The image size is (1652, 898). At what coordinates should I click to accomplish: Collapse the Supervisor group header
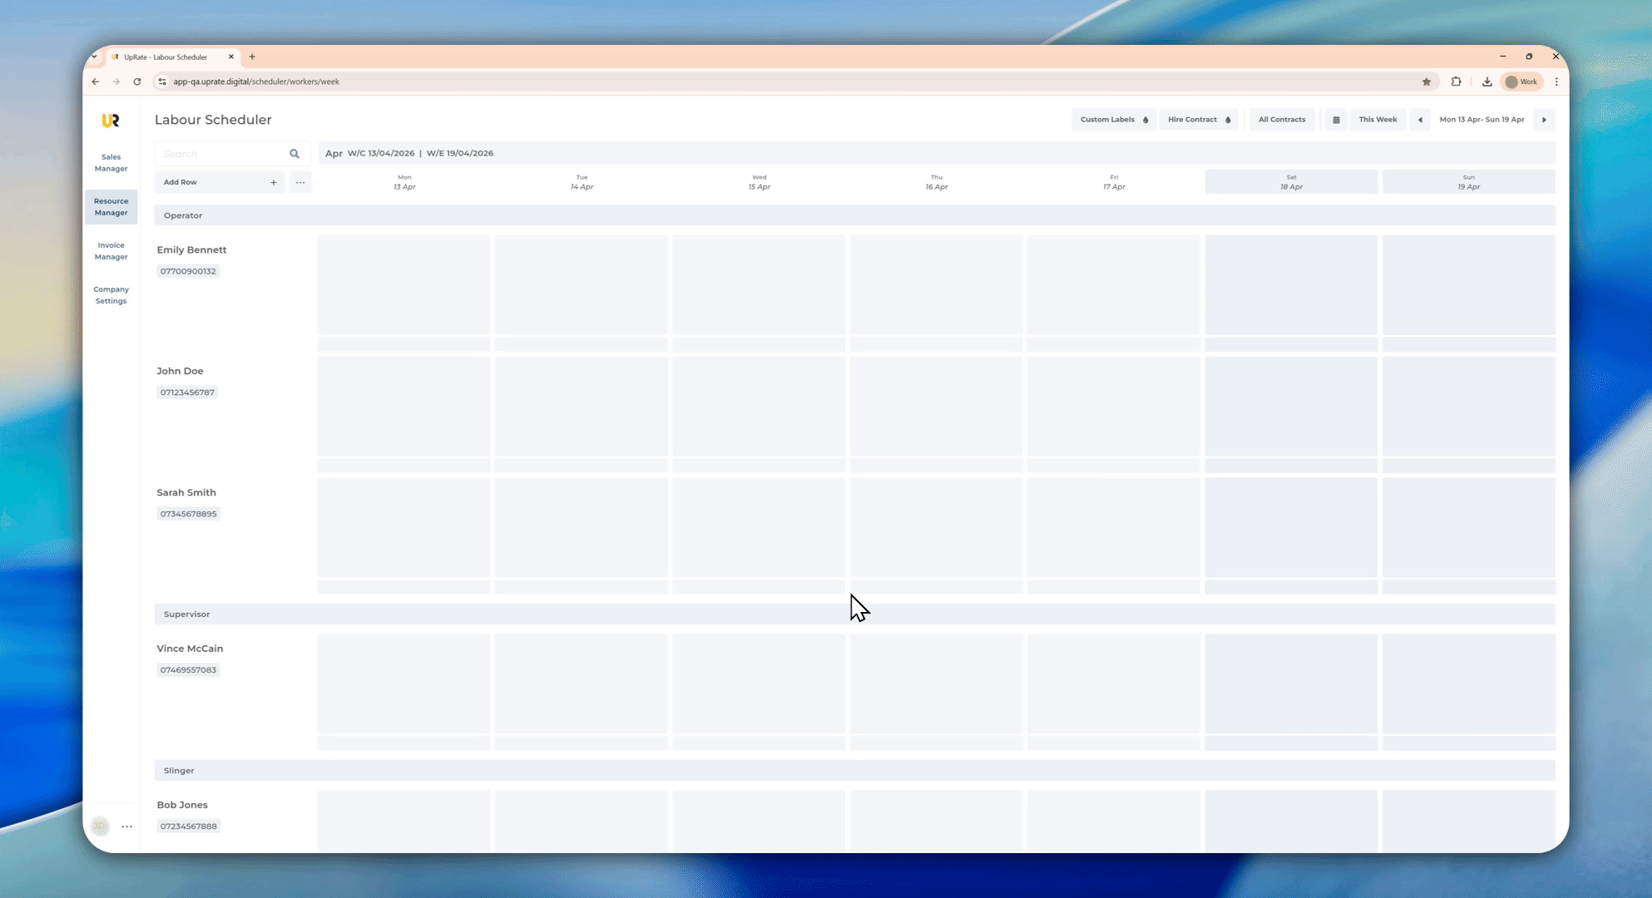854,614
